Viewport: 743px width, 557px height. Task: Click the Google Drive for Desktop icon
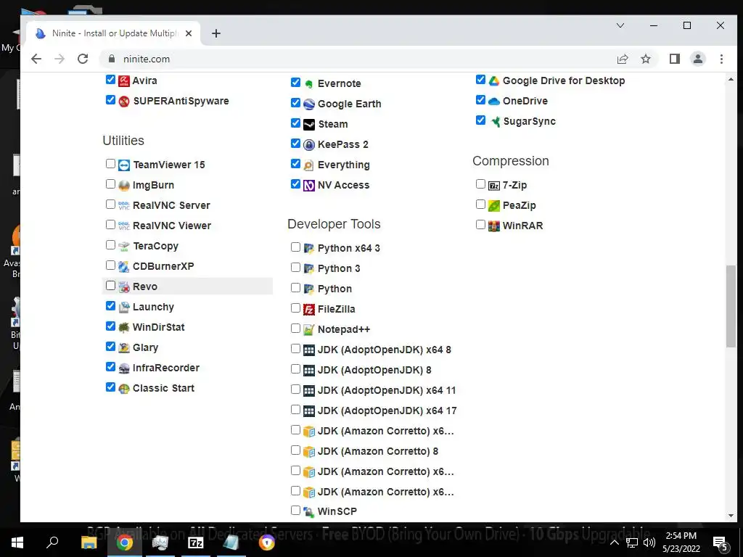pos(494,81)
